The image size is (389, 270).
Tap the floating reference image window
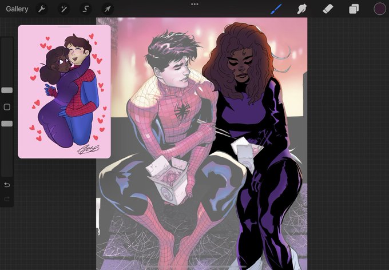(x=64, y=92)
